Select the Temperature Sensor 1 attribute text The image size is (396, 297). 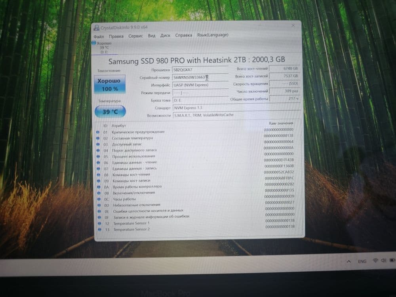click(x=131, y=223)
